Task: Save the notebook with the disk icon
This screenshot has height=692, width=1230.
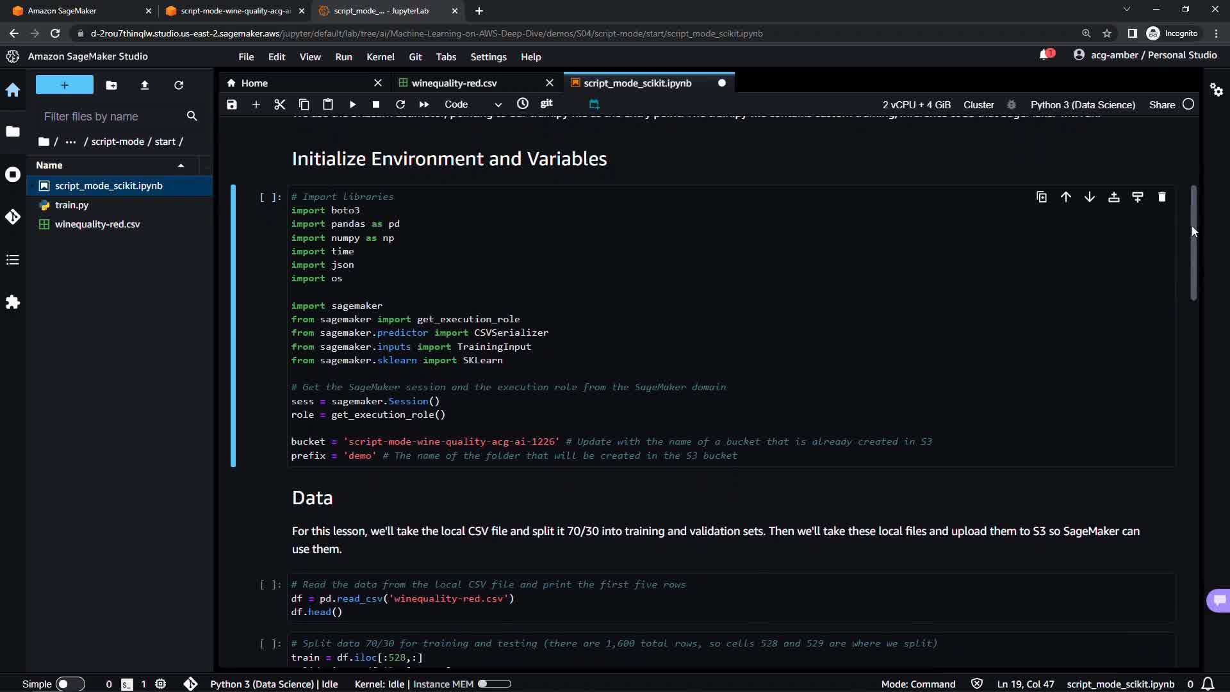Action: (232, 104)
